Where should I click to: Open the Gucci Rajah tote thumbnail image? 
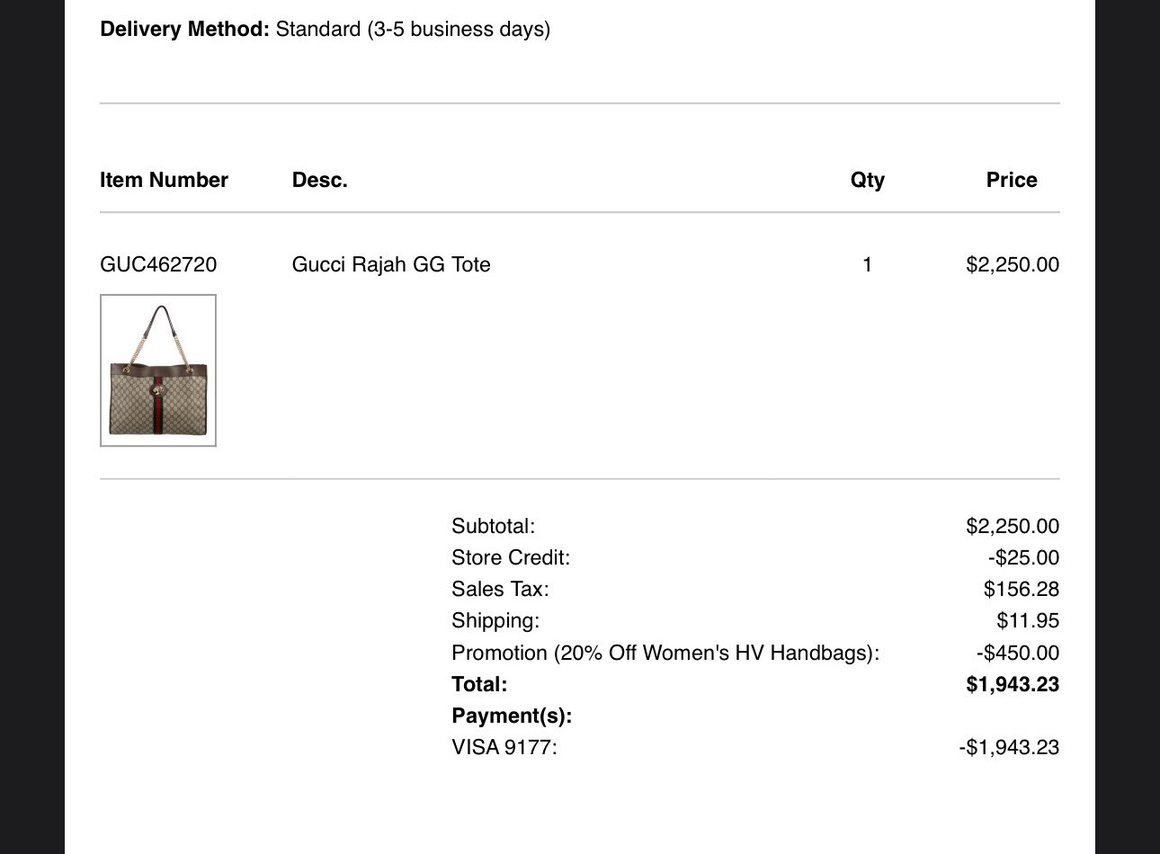pyautogui.click(x=158, y=370)
